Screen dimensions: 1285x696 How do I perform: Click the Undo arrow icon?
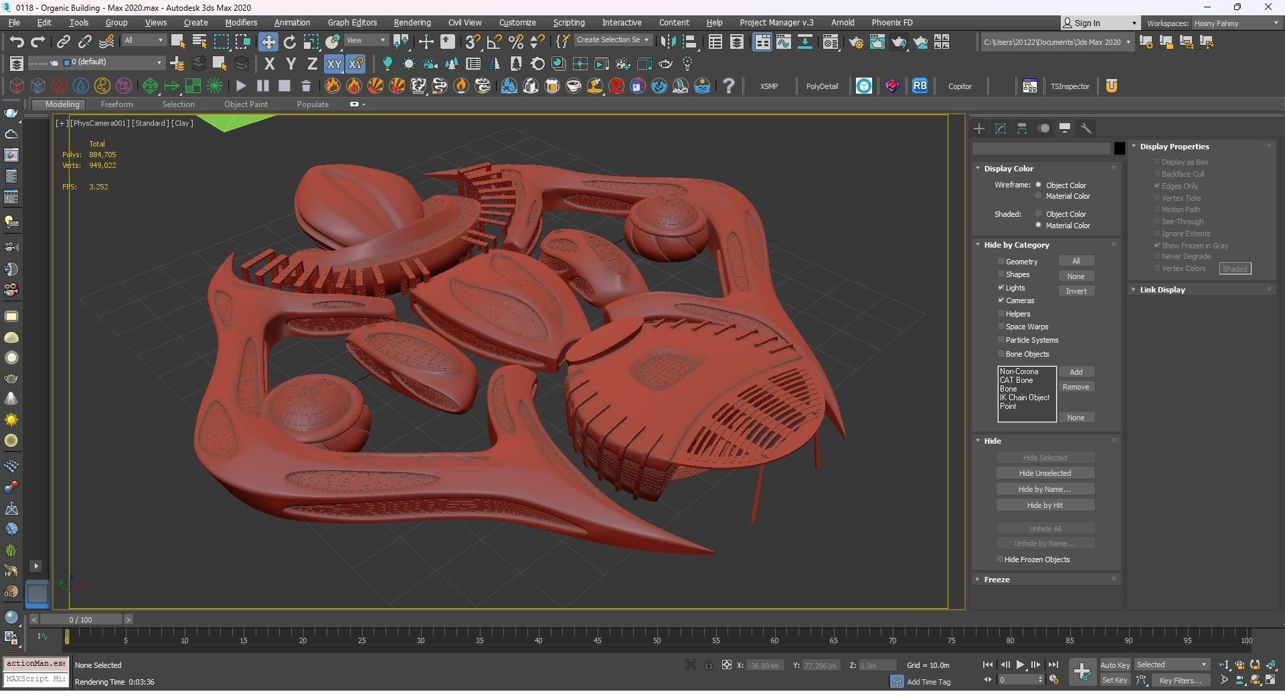[x=17, y=41]
